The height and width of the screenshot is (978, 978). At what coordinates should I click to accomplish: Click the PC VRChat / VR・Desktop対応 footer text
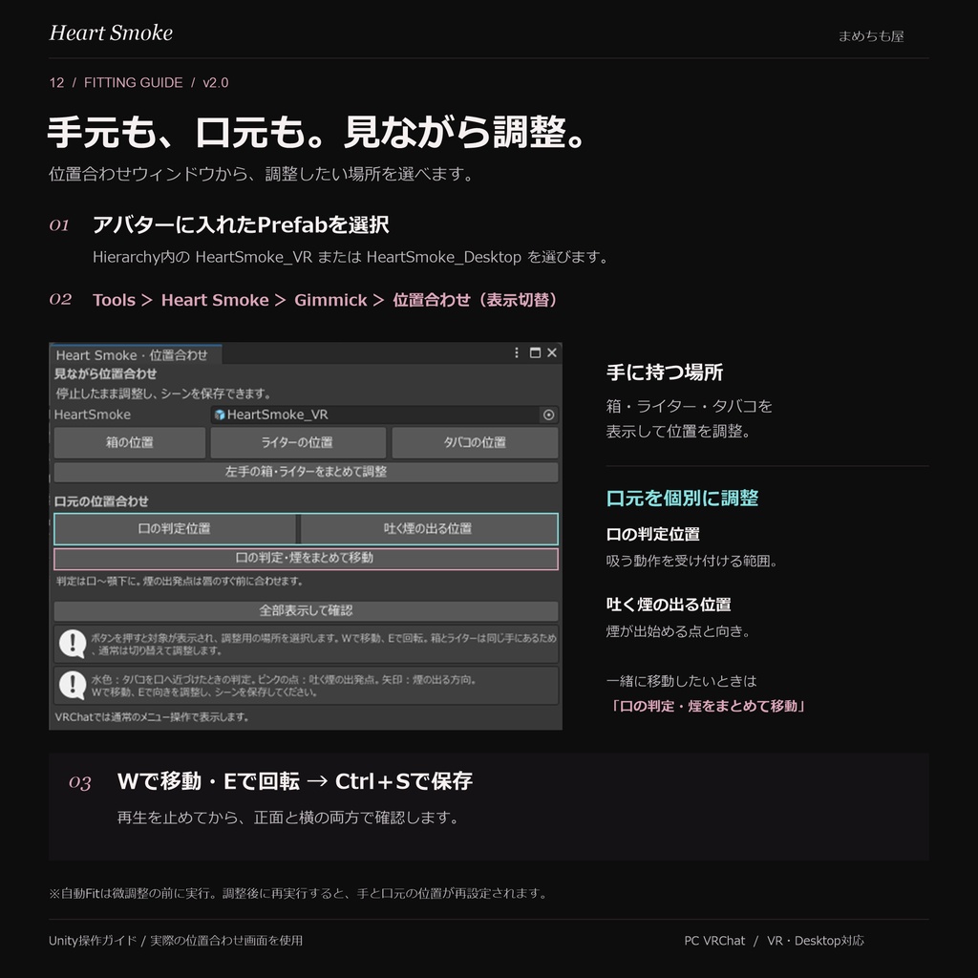[774, 941]
